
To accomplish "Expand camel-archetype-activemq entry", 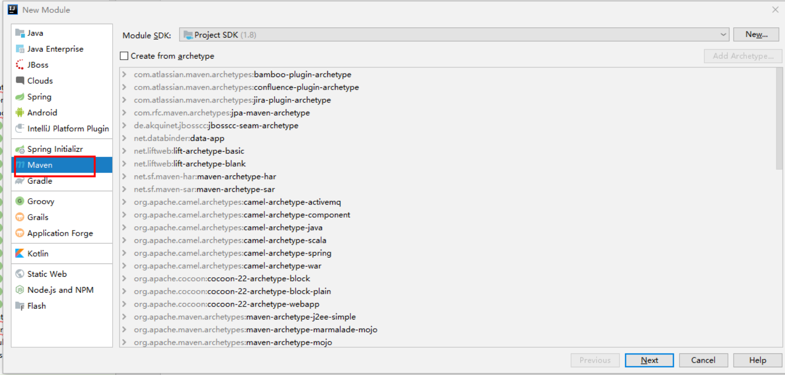I will coord(124,202).
